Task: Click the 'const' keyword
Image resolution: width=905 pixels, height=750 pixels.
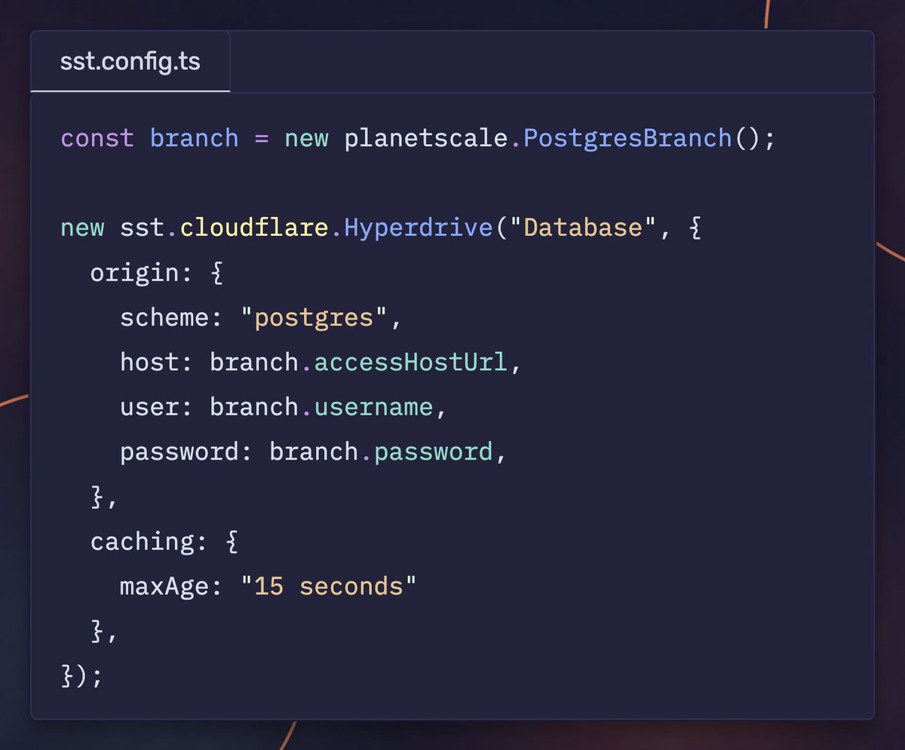Action: tap(97, 139)
